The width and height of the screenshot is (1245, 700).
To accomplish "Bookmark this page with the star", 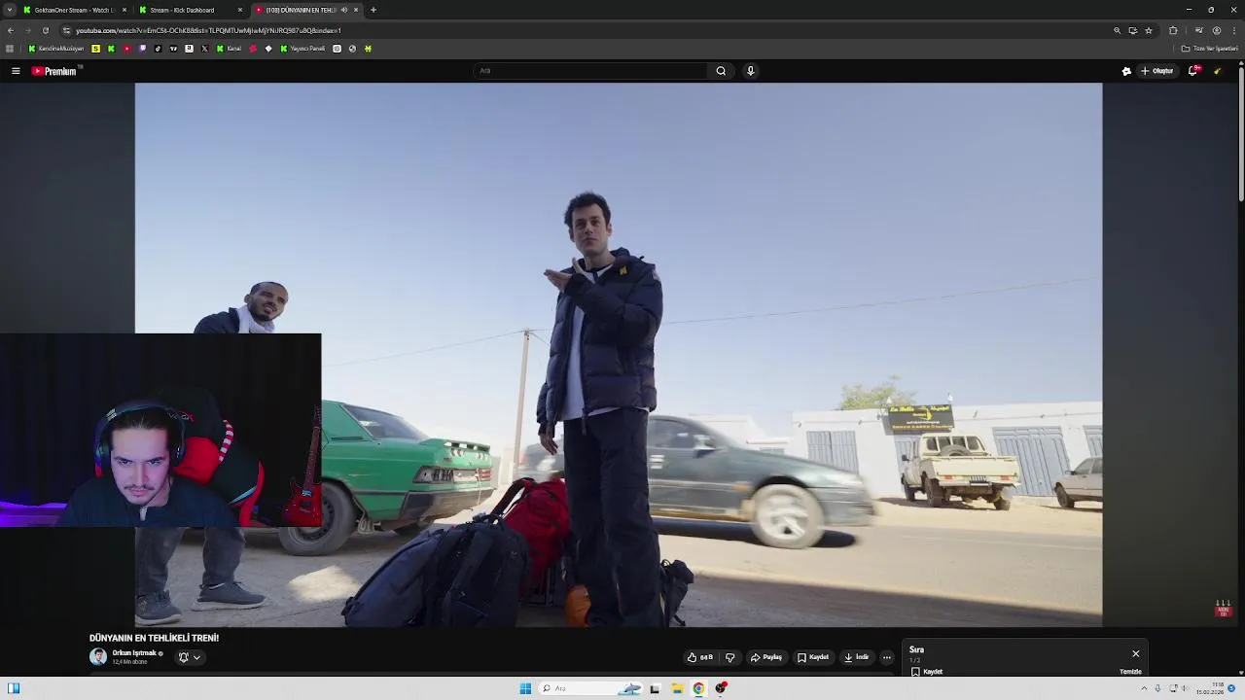I will point(1149,30).
